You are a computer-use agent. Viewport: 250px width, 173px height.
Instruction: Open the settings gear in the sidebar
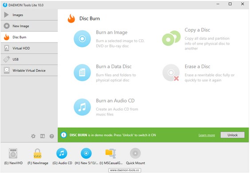click(x=33, y=136)
